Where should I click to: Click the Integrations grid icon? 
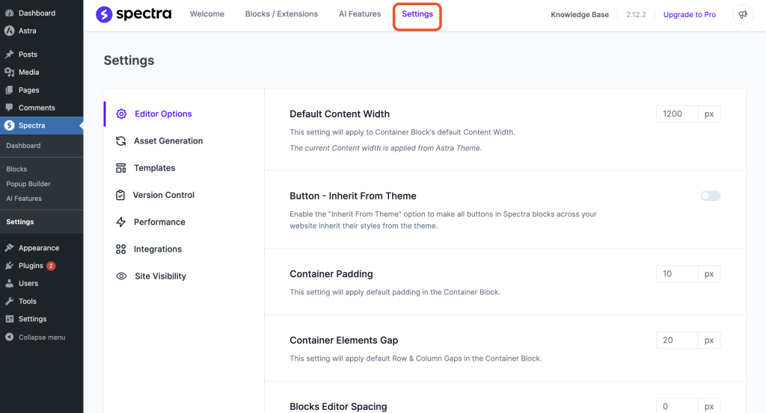tap(120, 249)
